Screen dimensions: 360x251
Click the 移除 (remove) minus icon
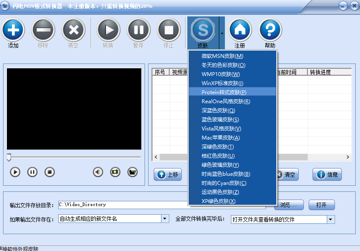coord(44,30)
